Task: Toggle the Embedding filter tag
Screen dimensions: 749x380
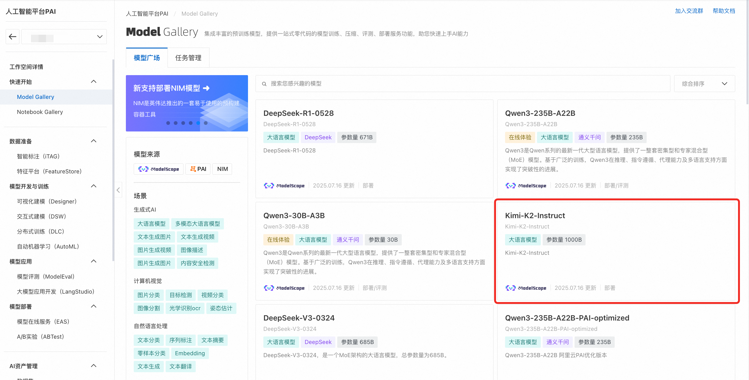Action: 190,353
